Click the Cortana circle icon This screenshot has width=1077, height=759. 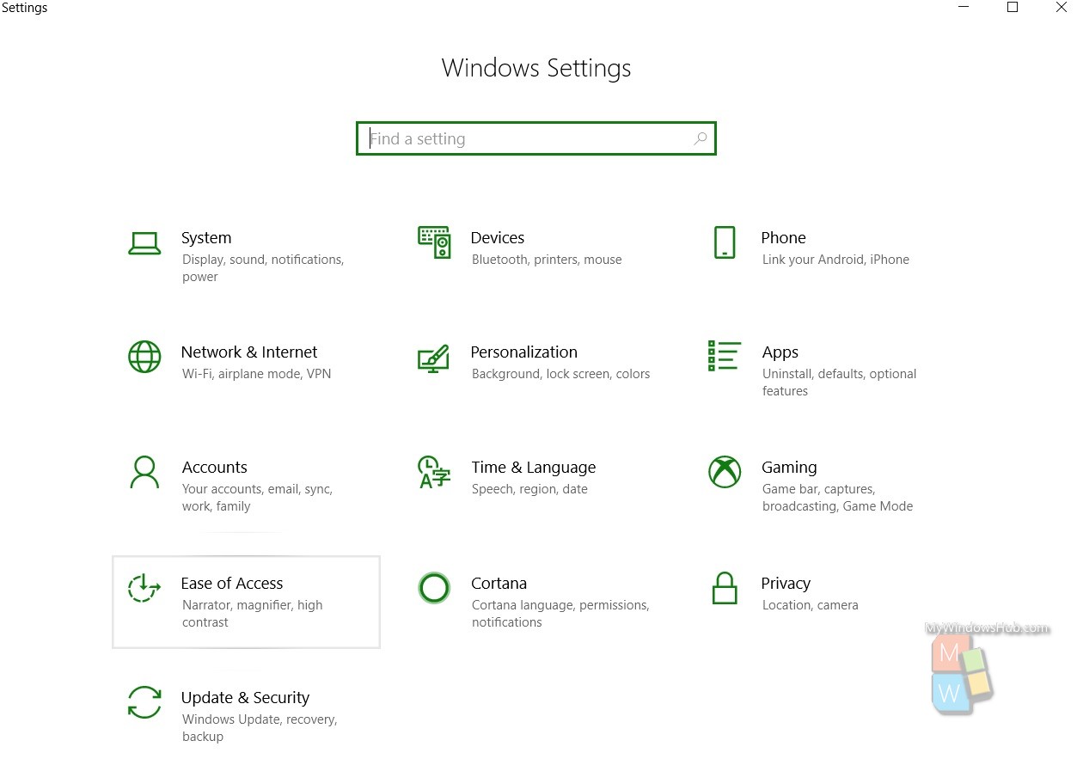[x=434, y=588]
